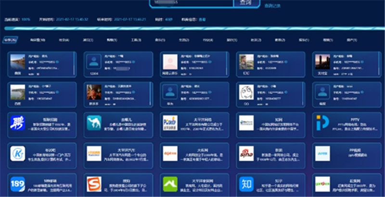Open the 支付宝 account avatar thumbnail

(322, 62)
